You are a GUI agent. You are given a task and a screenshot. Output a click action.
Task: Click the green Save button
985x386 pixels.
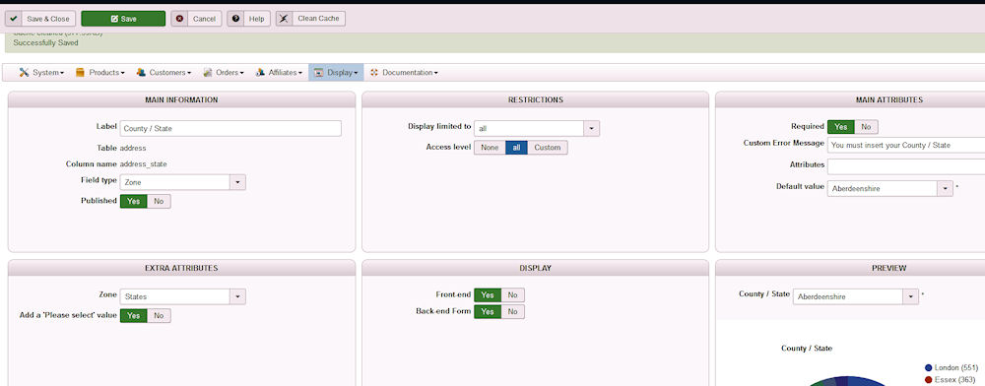click(123, 19)
